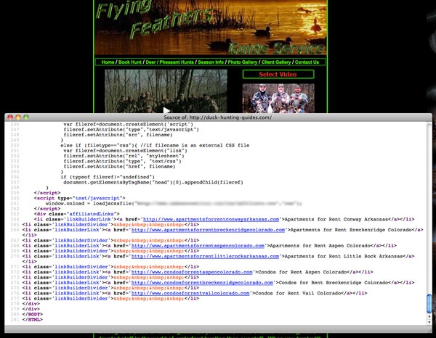Viewport: 436px width, 338px height.
Task: Open the Book Hunt navigation link
Action: click(130, 62)
